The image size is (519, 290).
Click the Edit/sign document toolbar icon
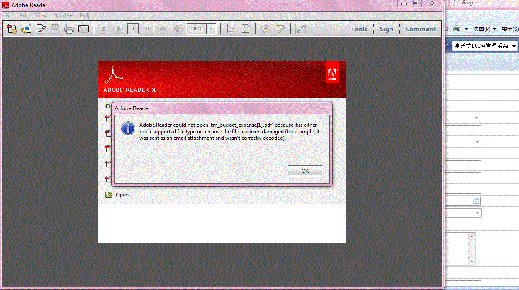(41, 29)
